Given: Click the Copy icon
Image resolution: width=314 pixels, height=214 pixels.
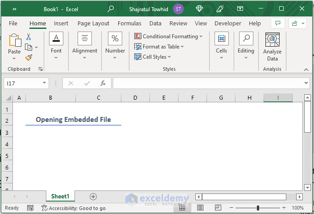Looking at the screenshot, I should coord(29,47).
